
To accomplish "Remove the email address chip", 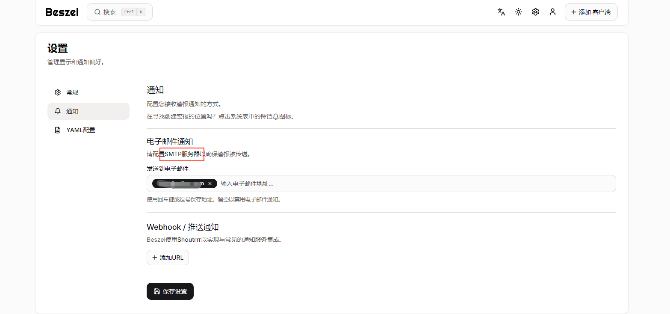I will 210,184.
